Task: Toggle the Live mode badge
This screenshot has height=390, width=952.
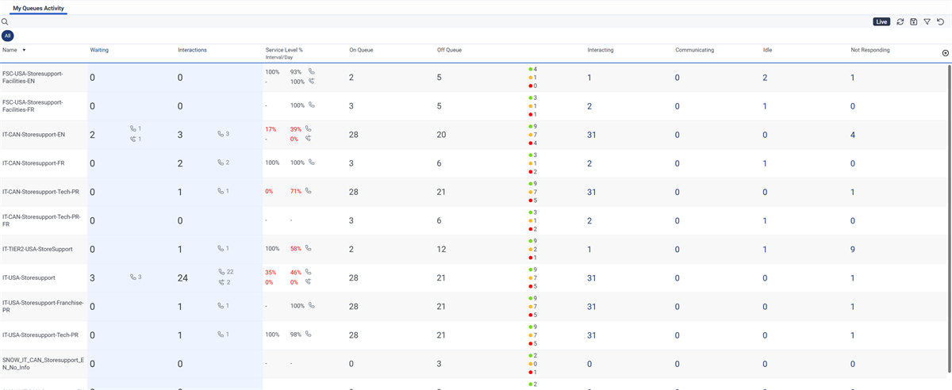Action: (881, 21)
